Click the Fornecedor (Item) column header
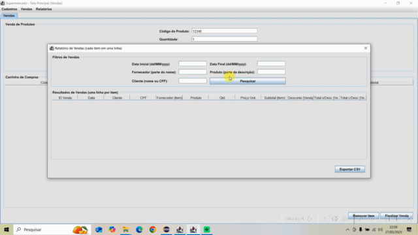 169,98
